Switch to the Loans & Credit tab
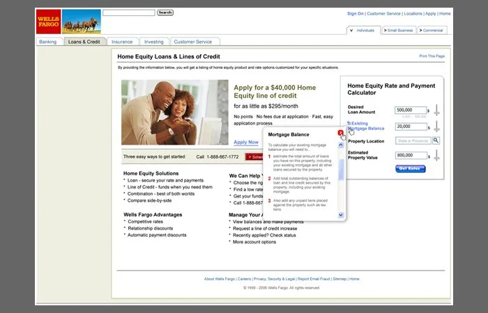488x313 pixels. tap(84, 42)
